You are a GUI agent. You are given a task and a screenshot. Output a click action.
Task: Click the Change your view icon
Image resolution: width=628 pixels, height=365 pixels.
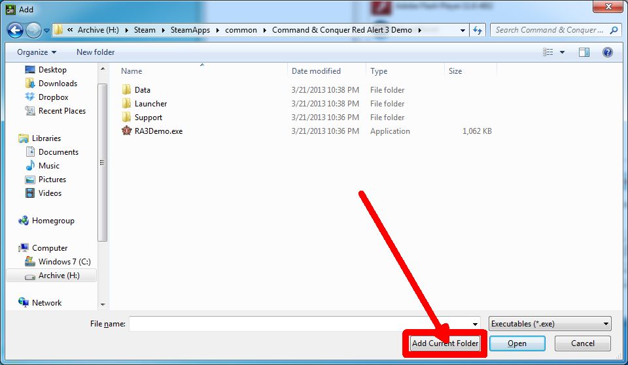click(548, 52)
